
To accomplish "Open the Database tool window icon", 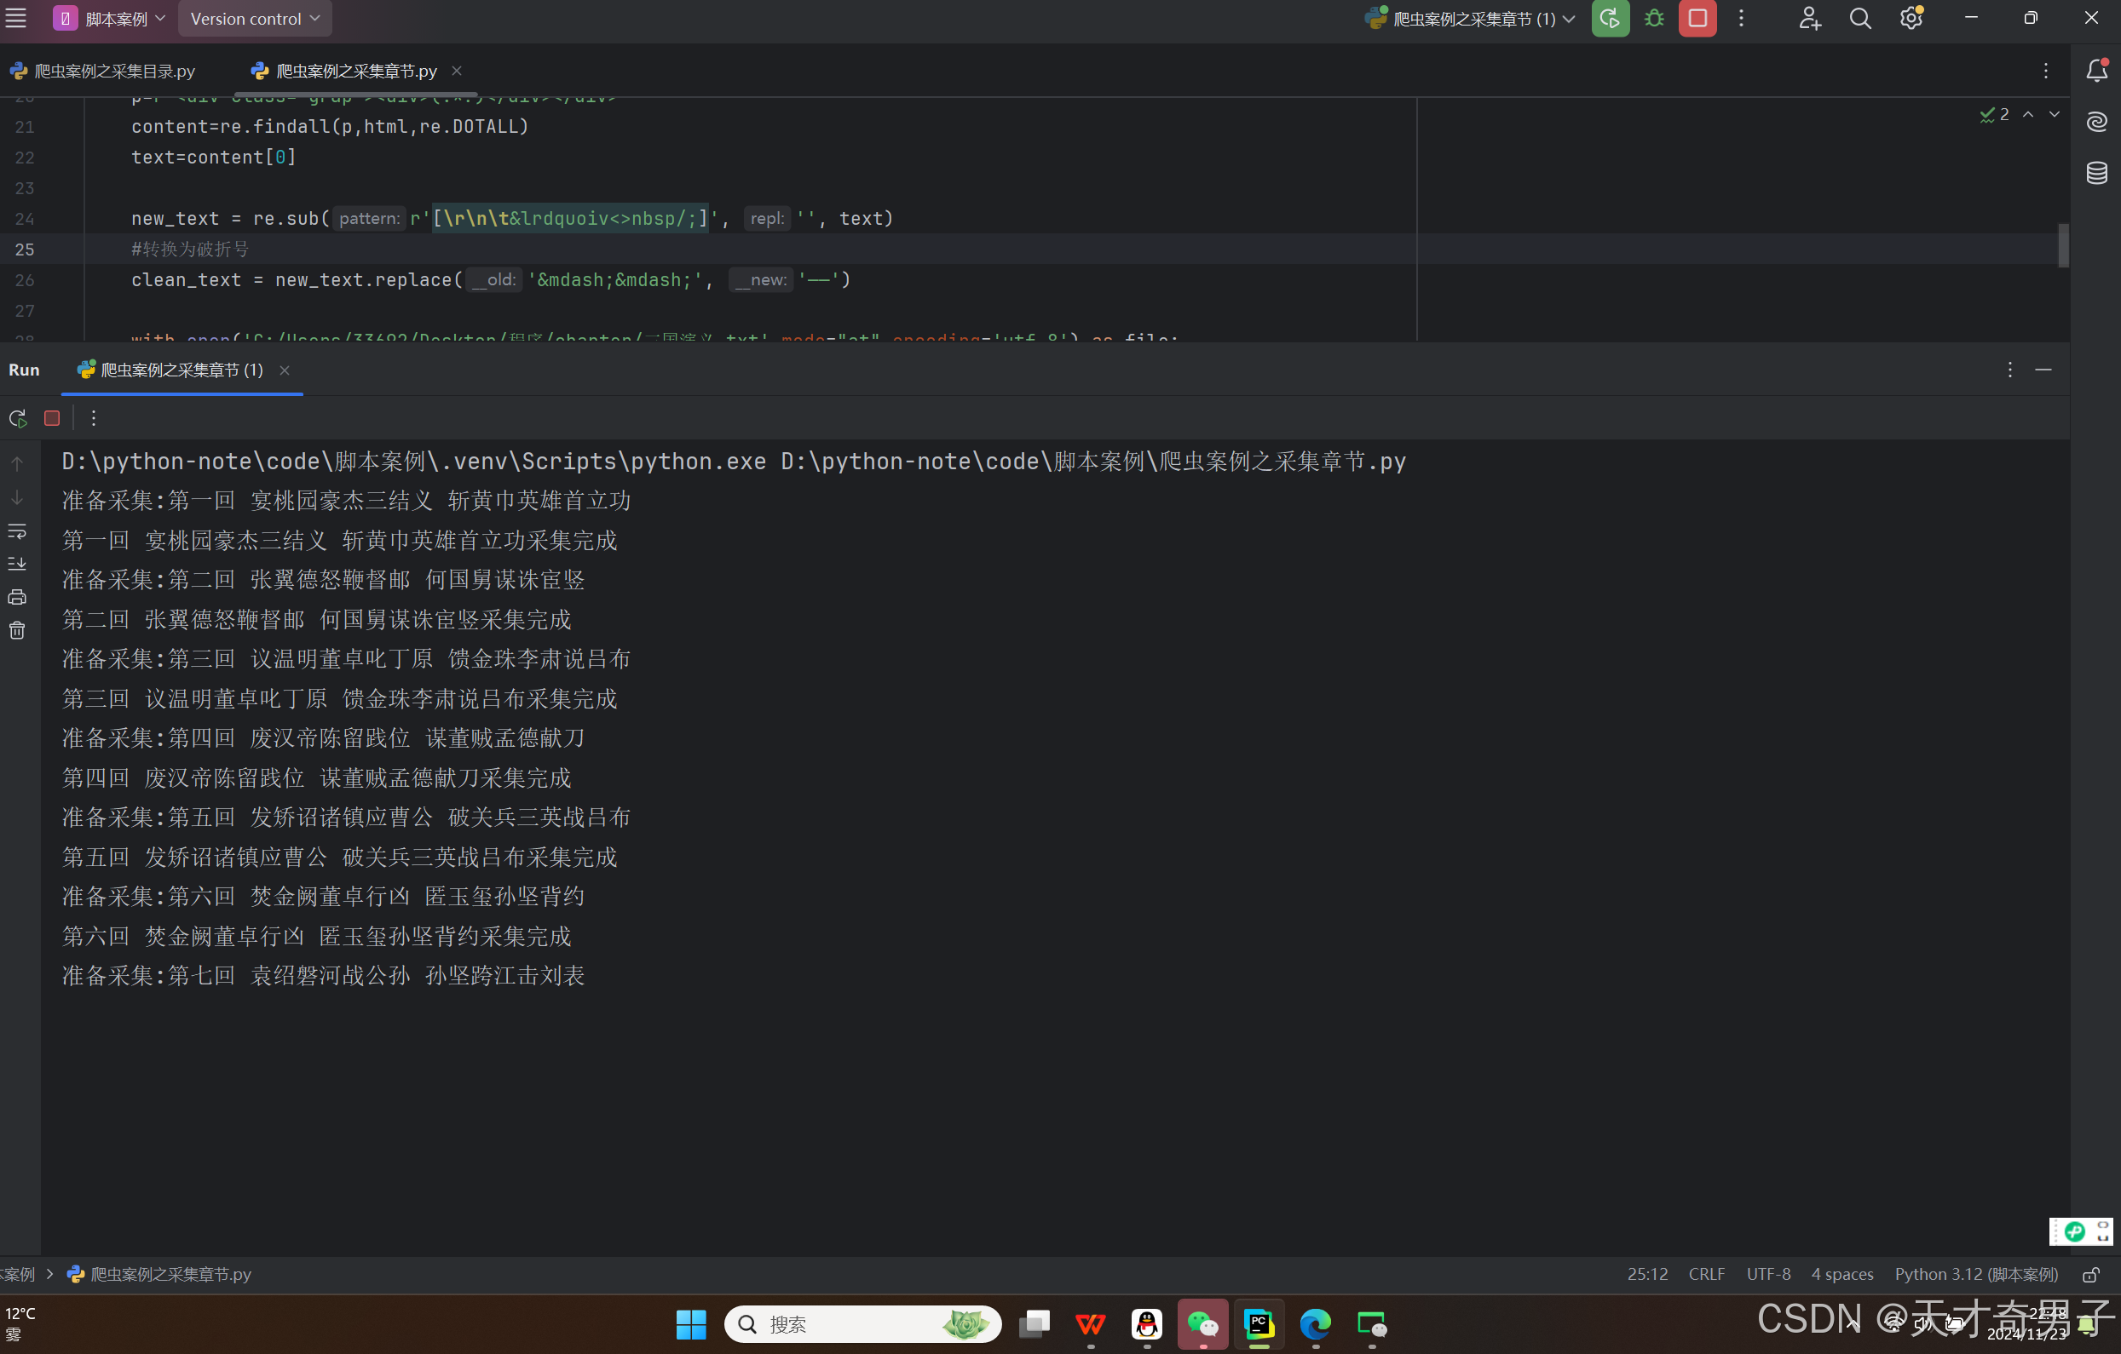I will [2097, 173].
